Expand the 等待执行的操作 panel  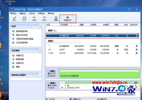[40, 75]
